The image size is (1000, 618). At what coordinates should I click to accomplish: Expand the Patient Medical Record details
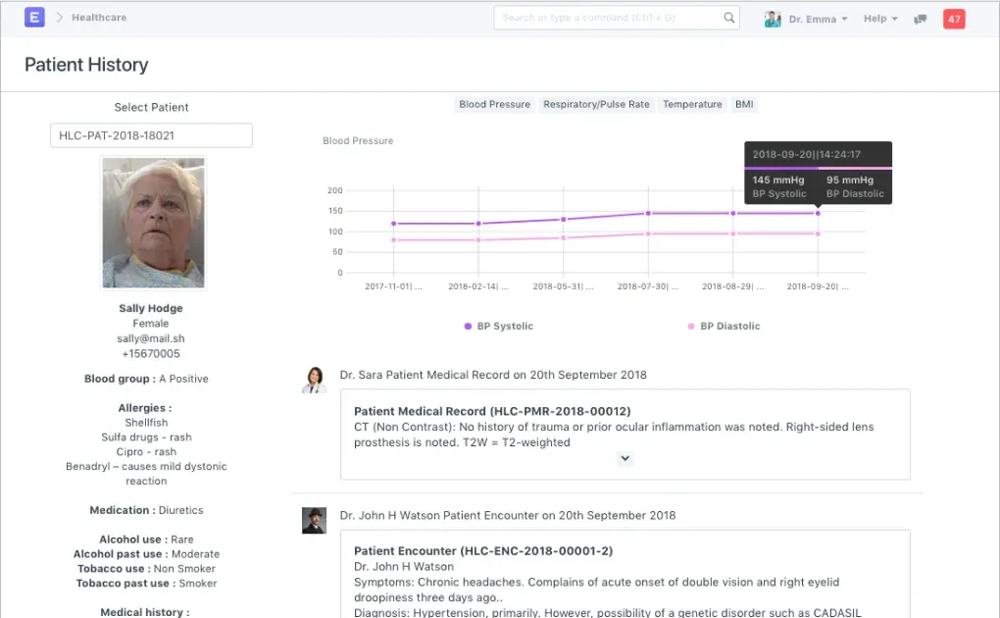tap(625, 458)
